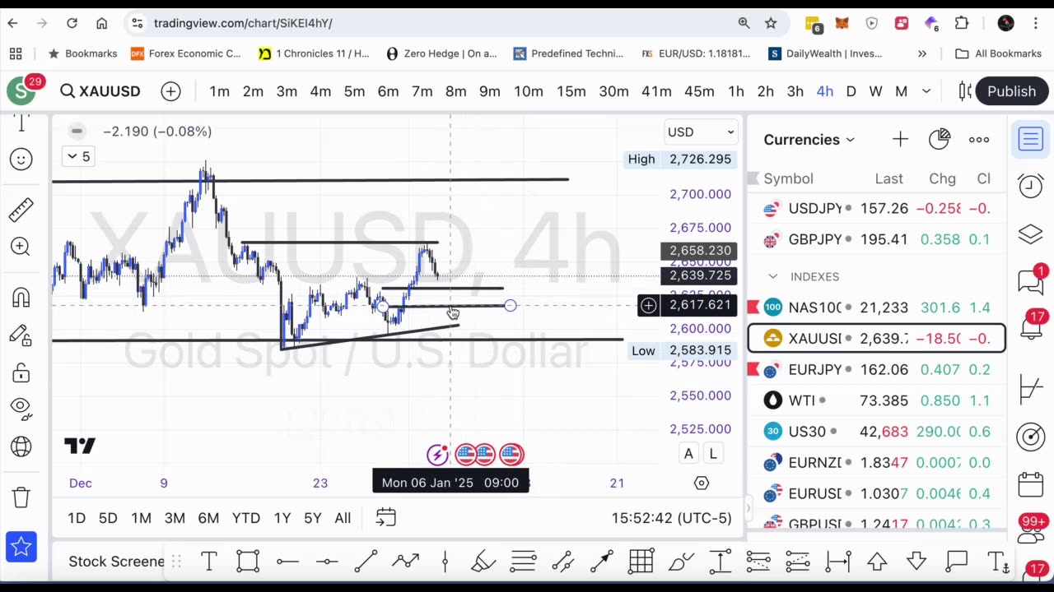This screenshot has height=592, width=1054.
Task: Select the 15m timeframe
Action: [571, 91]
